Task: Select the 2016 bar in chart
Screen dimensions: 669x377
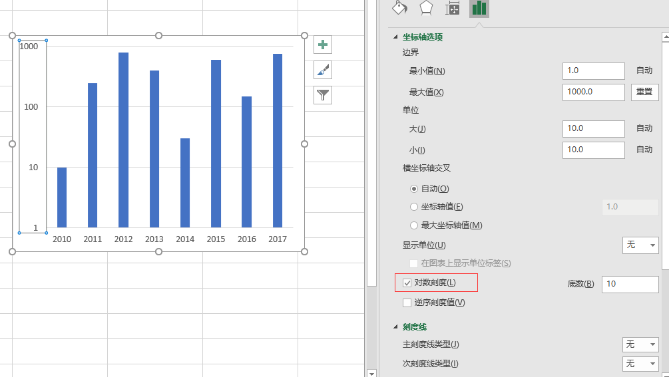Action: pyautogui.click(x=246, y=162)
